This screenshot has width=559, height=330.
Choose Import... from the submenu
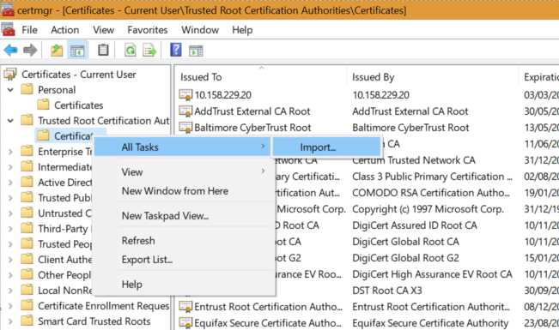pos(327,147)
